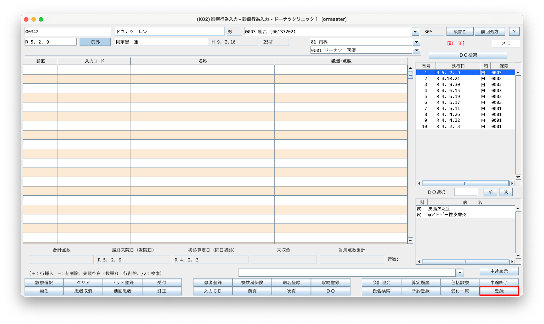Click the 受付 button
The image size is (544, 324).
coord(161,282)
